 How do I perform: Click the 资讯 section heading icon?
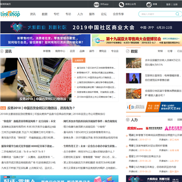coord(2,51)
